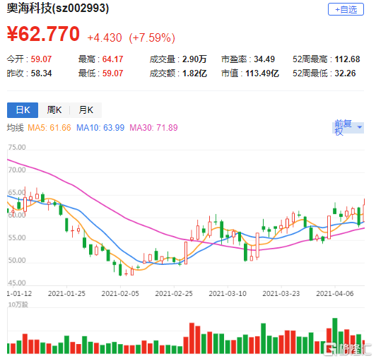Click the 2021-04-06 date axis marker
376x361 pixels.
[335, 293]
